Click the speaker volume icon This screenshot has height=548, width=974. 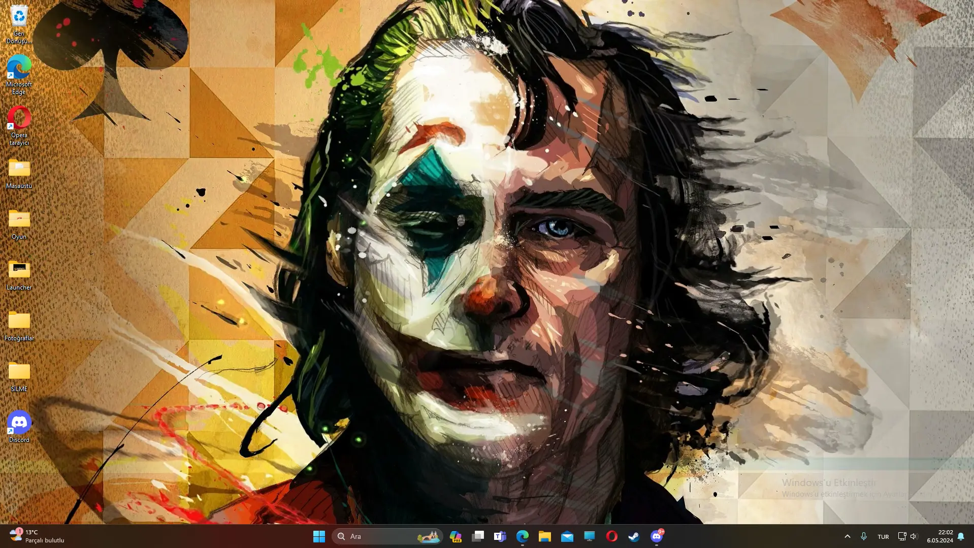(914, 536)
